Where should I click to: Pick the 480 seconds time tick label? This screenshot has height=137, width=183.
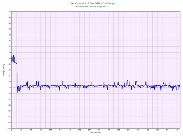pos(167,130)
